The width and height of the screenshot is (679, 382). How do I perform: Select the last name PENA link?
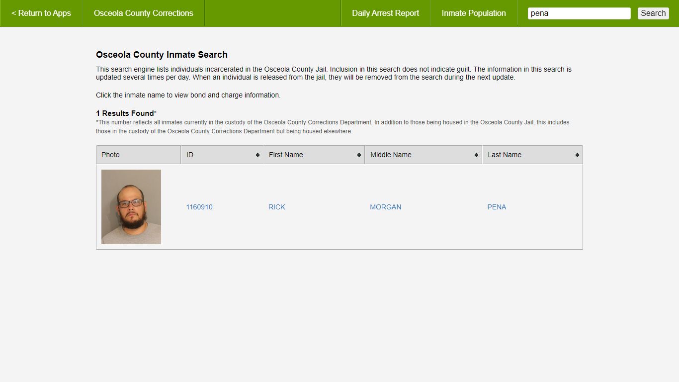pos(497,207)
